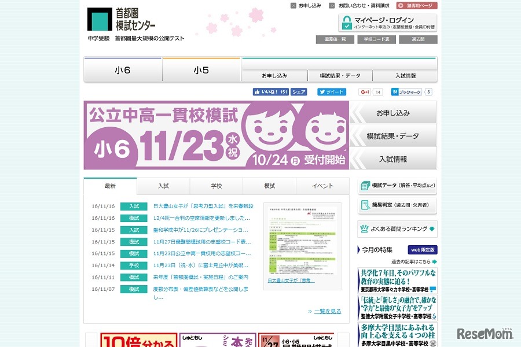Image resolution: width=521 pixels, height=347 pixels.
Task: Open 入試情報 in the navigation bar
Action: [x=405, y=76]
